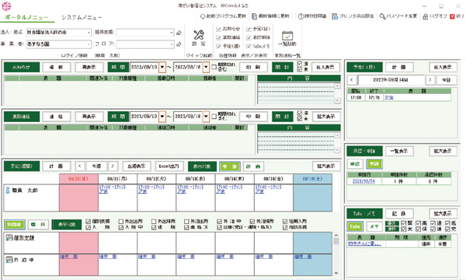Image resolution: width=466 pixels, height=280 pixels.
Task: Select the 承認 tab in approval panel
Action: [355, 163]
